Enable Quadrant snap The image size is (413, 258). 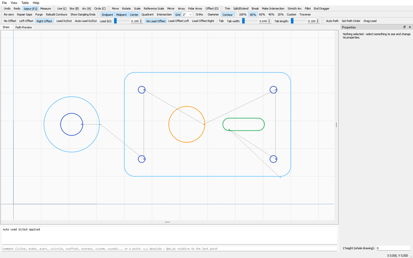pyautogui.click(x=147, y=15)
